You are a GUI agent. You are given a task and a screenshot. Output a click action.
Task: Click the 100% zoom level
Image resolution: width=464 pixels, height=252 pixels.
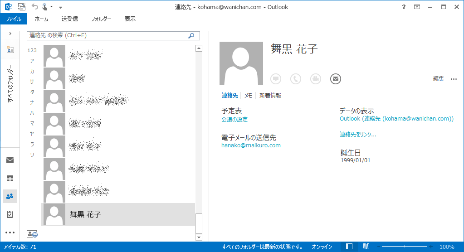(447, 247)
